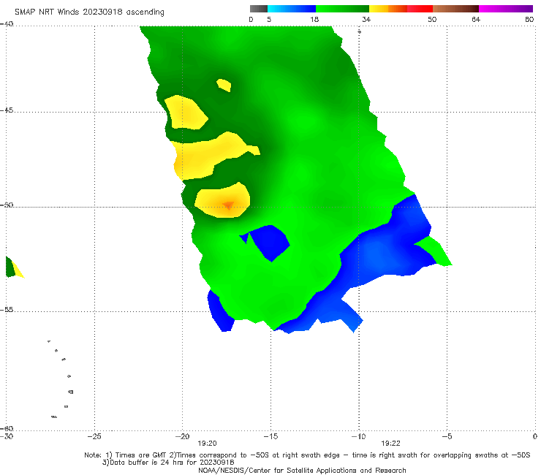Select the red segment of the color bar
Viewport: 541px width, 475px height.
pos(420,9)
